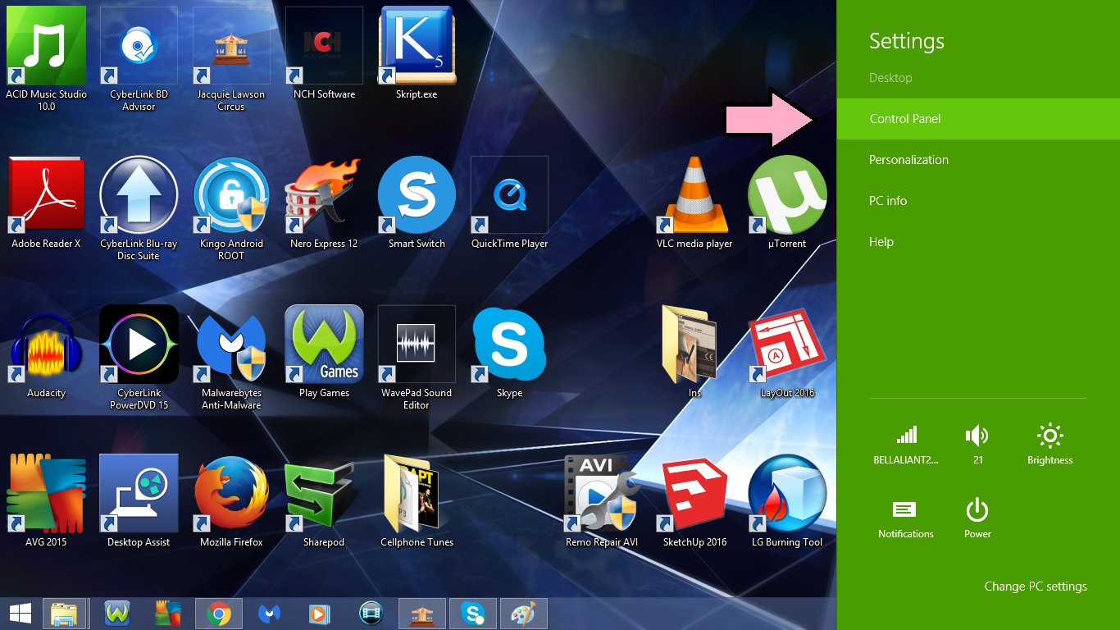Open the Brightness control
Screen dimensions: 1120x630
1049,445
